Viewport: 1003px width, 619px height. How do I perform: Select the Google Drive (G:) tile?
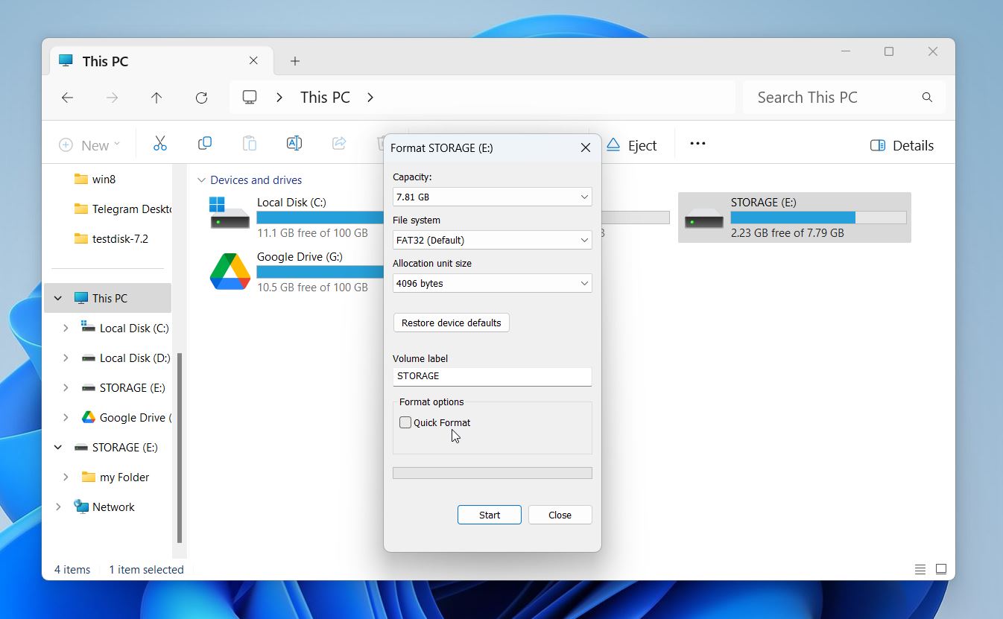point(295,271)
